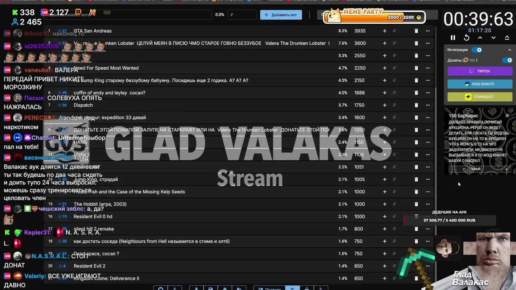Subtract time with the down chevron
Image resolution: width=516 pixels, height=290 pixels.
493,37
